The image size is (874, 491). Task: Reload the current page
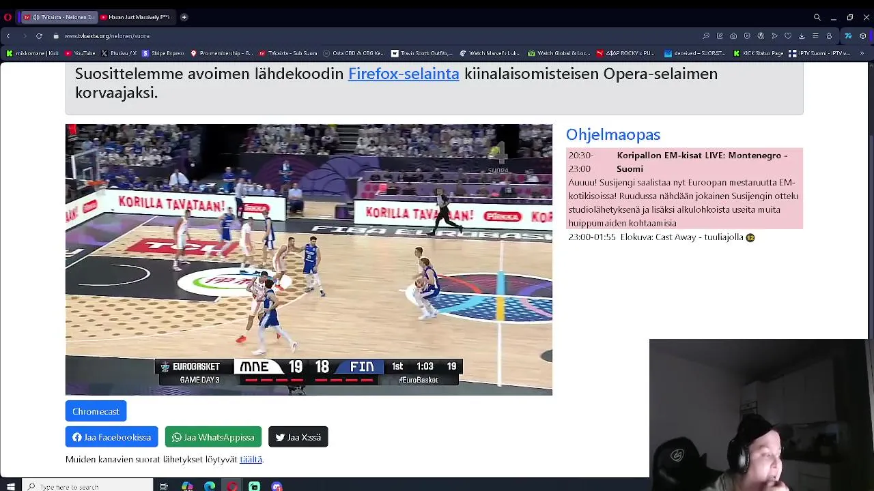tap(40, 35)
